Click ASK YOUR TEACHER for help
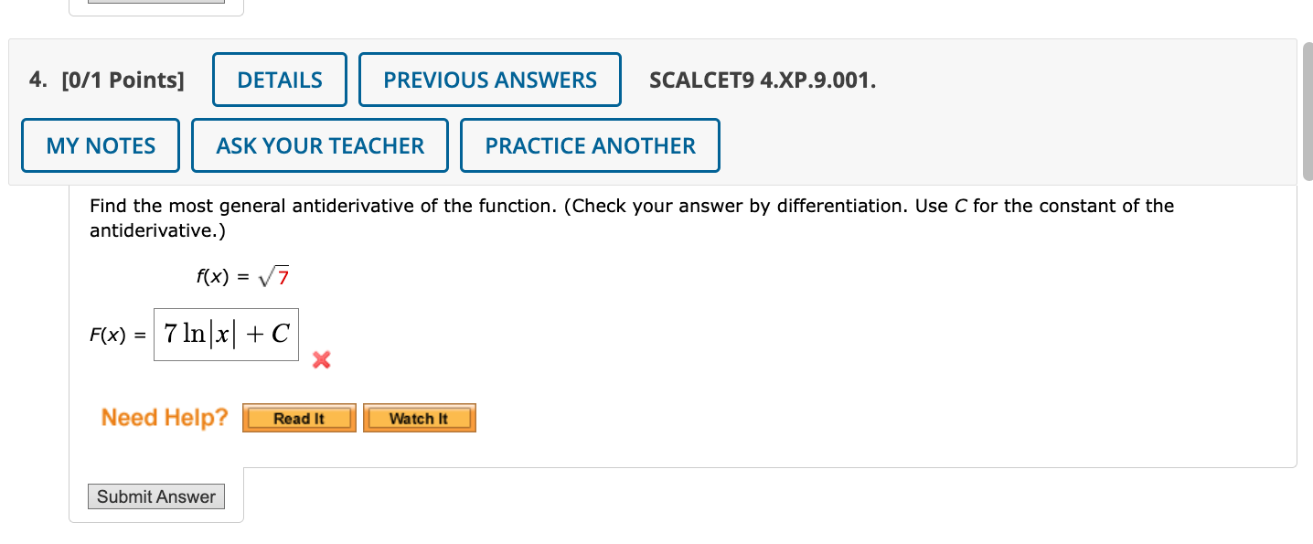 pos(319,144)
